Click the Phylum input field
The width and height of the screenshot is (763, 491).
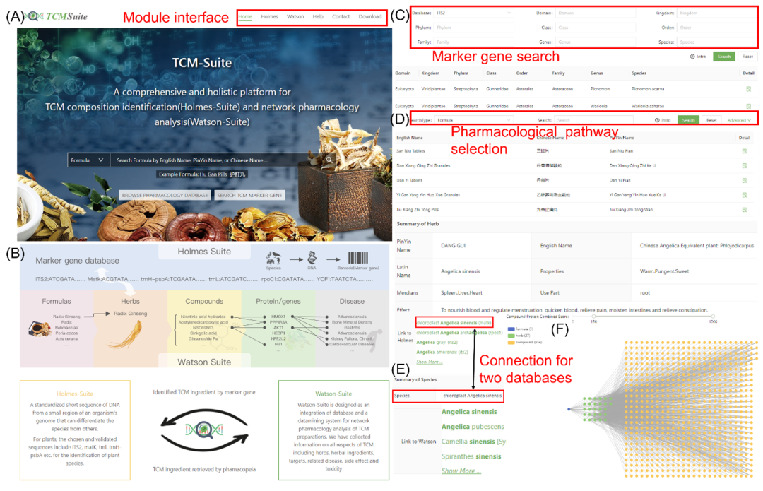click(473, 28)
